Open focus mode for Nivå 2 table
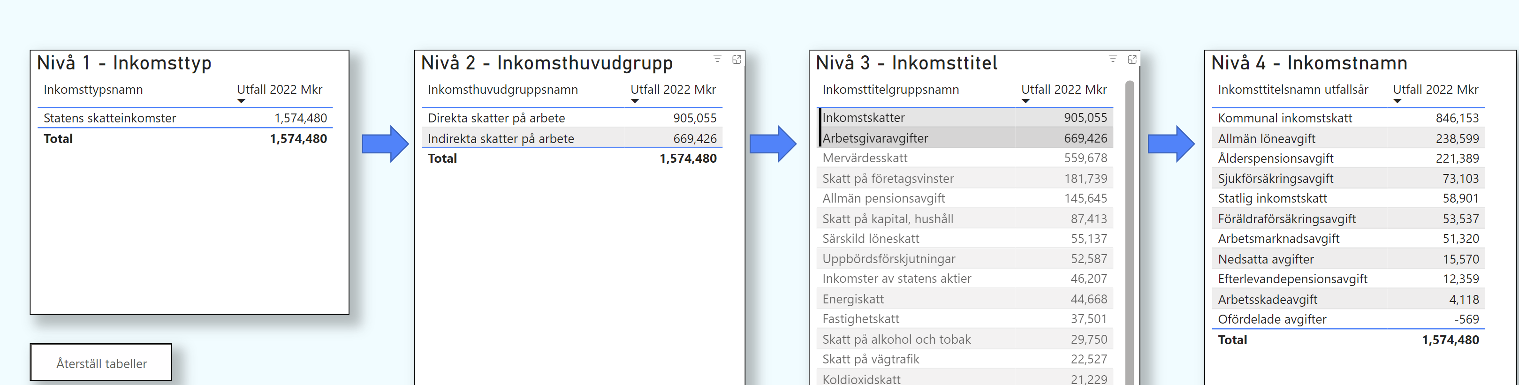This screenshot has height=385, width=1519. coord(737,60)
